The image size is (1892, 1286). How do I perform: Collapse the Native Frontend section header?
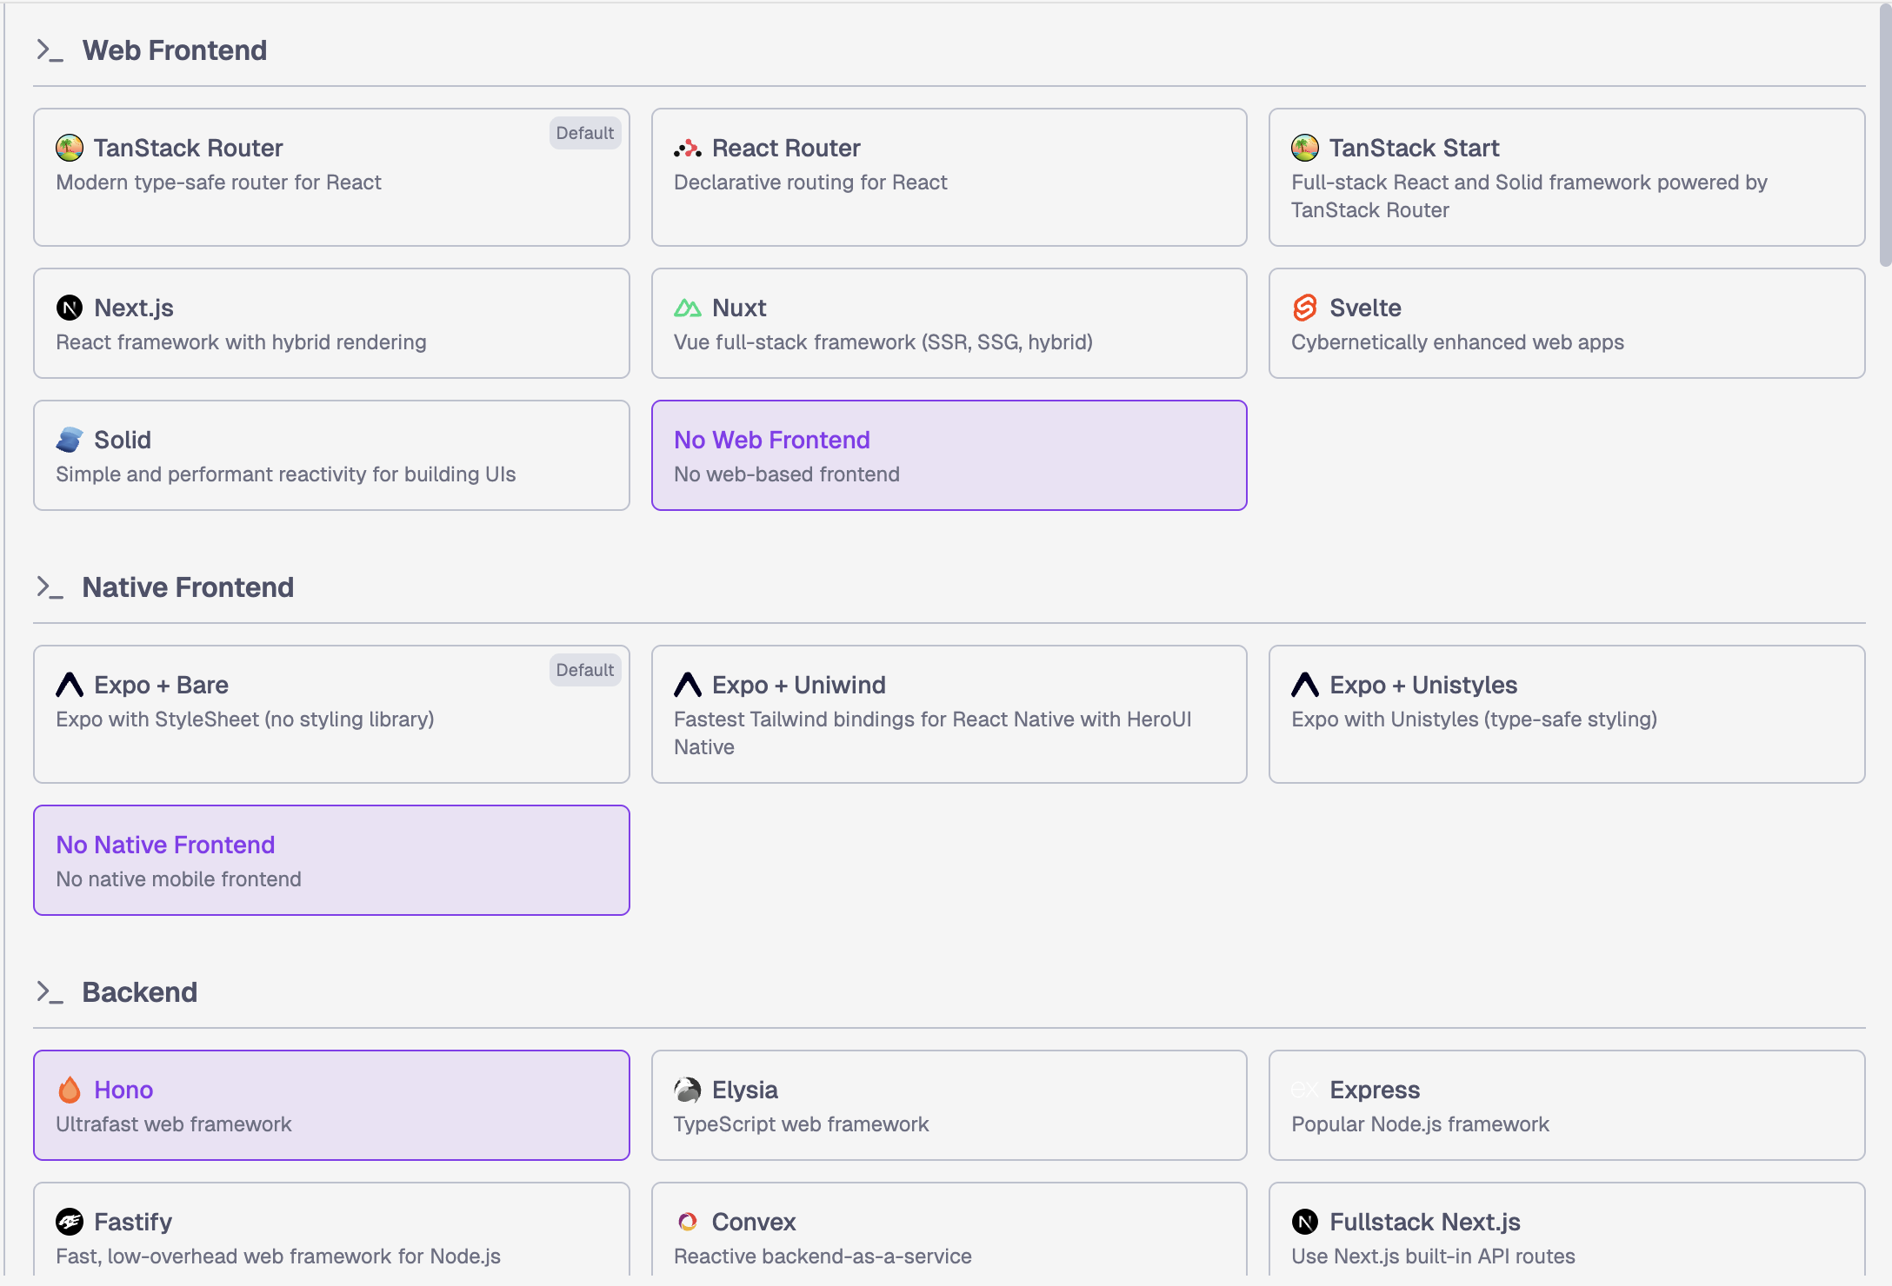coord(188,587)
